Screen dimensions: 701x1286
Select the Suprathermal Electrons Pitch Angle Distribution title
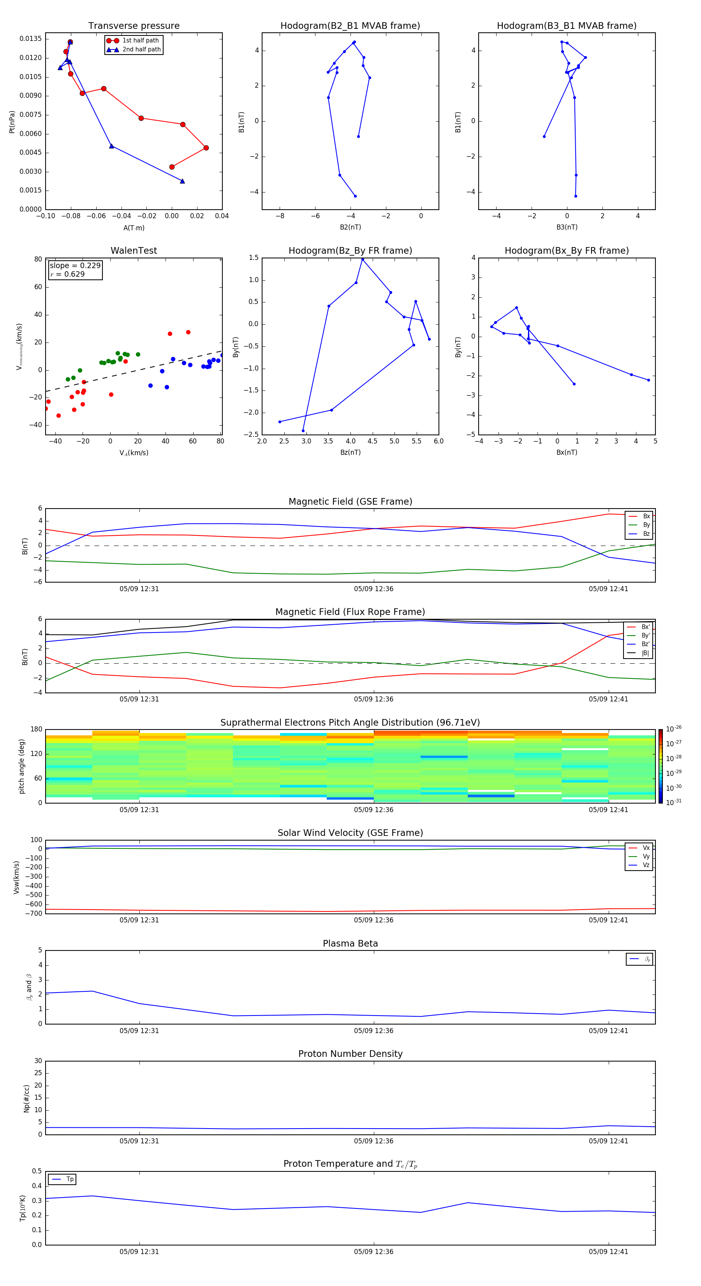350,723
